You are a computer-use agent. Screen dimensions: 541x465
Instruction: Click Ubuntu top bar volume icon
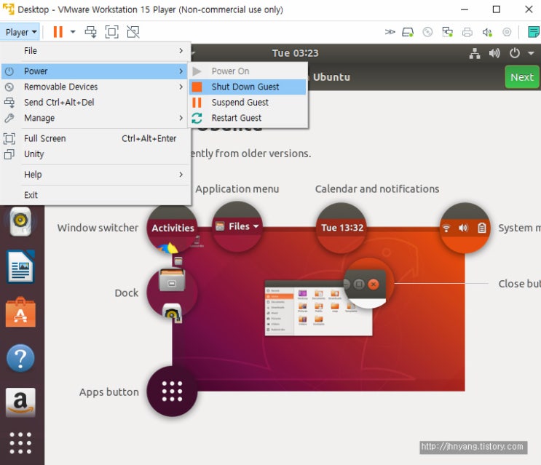click(x=494, y=53)
